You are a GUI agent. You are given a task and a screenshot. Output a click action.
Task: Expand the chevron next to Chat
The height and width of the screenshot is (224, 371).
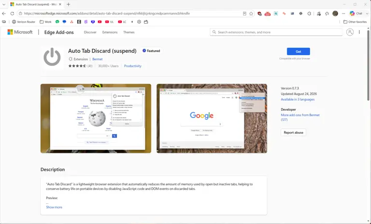click(367, 14)
